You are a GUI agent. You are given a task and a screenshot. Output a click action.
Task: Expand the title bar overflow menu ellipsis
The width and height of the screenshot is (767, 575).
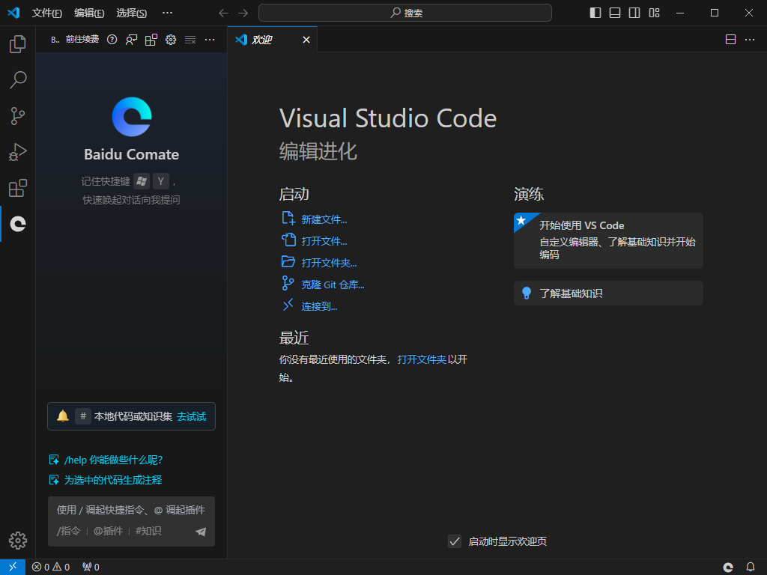(x=167, y=13)
